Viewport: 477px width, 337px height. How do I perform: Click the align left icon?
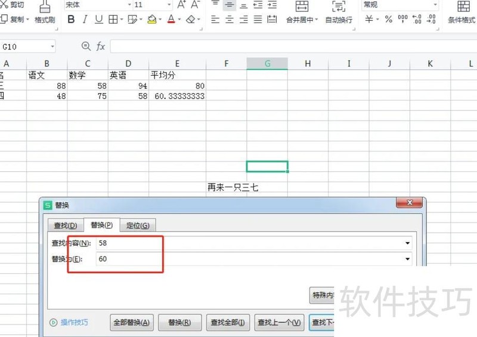point(215,20)
